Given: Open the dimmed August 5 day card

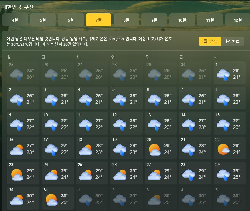Looking at the screenshot, I should click(229, 198).
